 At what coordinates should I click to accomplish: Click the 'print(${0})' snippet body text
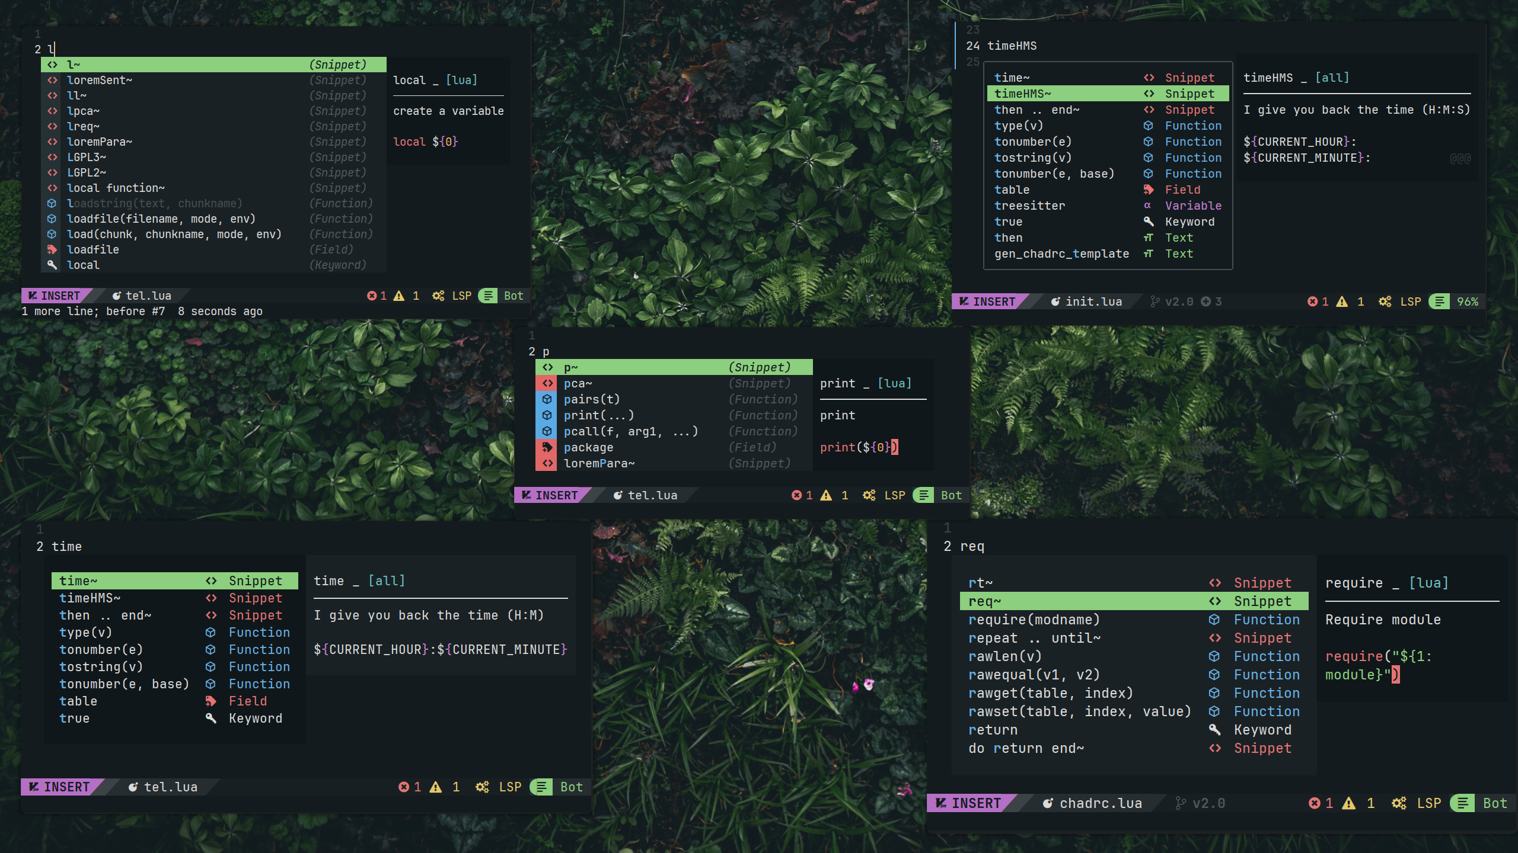coord(859,447)
